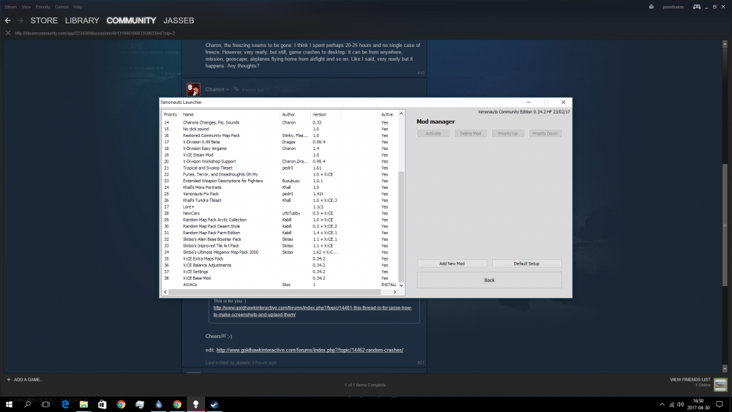The width and height of the screenshot is (732, 412).
Task: Select X-Division 0.99 Beta mod row
Action: tap(279, 142)
